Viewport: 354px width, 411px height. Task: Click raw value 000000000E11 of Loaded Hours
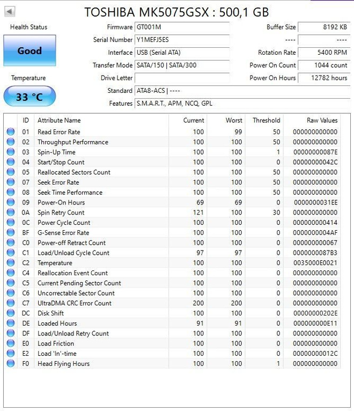click(315, 324)
